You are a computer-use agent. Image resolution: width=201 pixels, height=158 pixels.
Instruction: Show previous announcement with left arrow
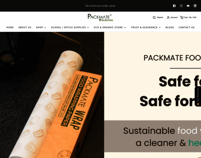click(74, 6)
